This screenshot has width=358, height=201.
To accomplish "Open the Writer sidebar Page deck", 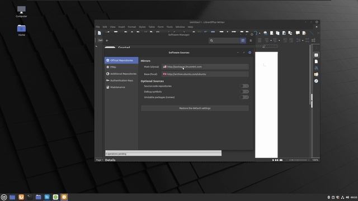I will [x=316, y=61].
